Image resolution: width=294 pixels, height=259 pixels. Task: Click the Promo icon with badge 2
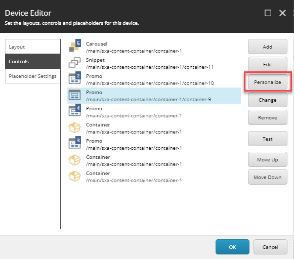[75, 78]
